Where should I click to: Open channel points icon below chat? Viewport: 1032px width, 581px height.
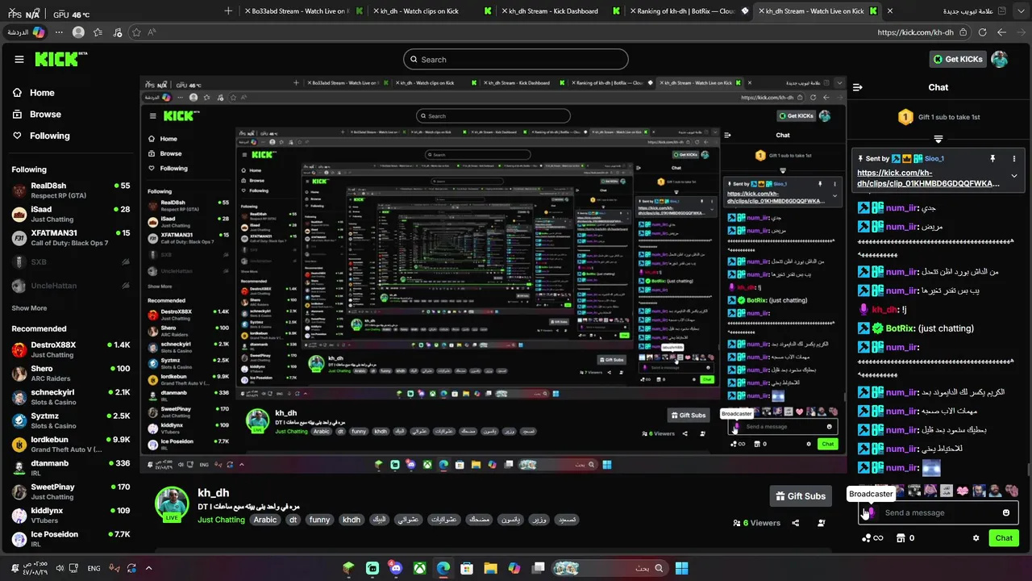872,537
